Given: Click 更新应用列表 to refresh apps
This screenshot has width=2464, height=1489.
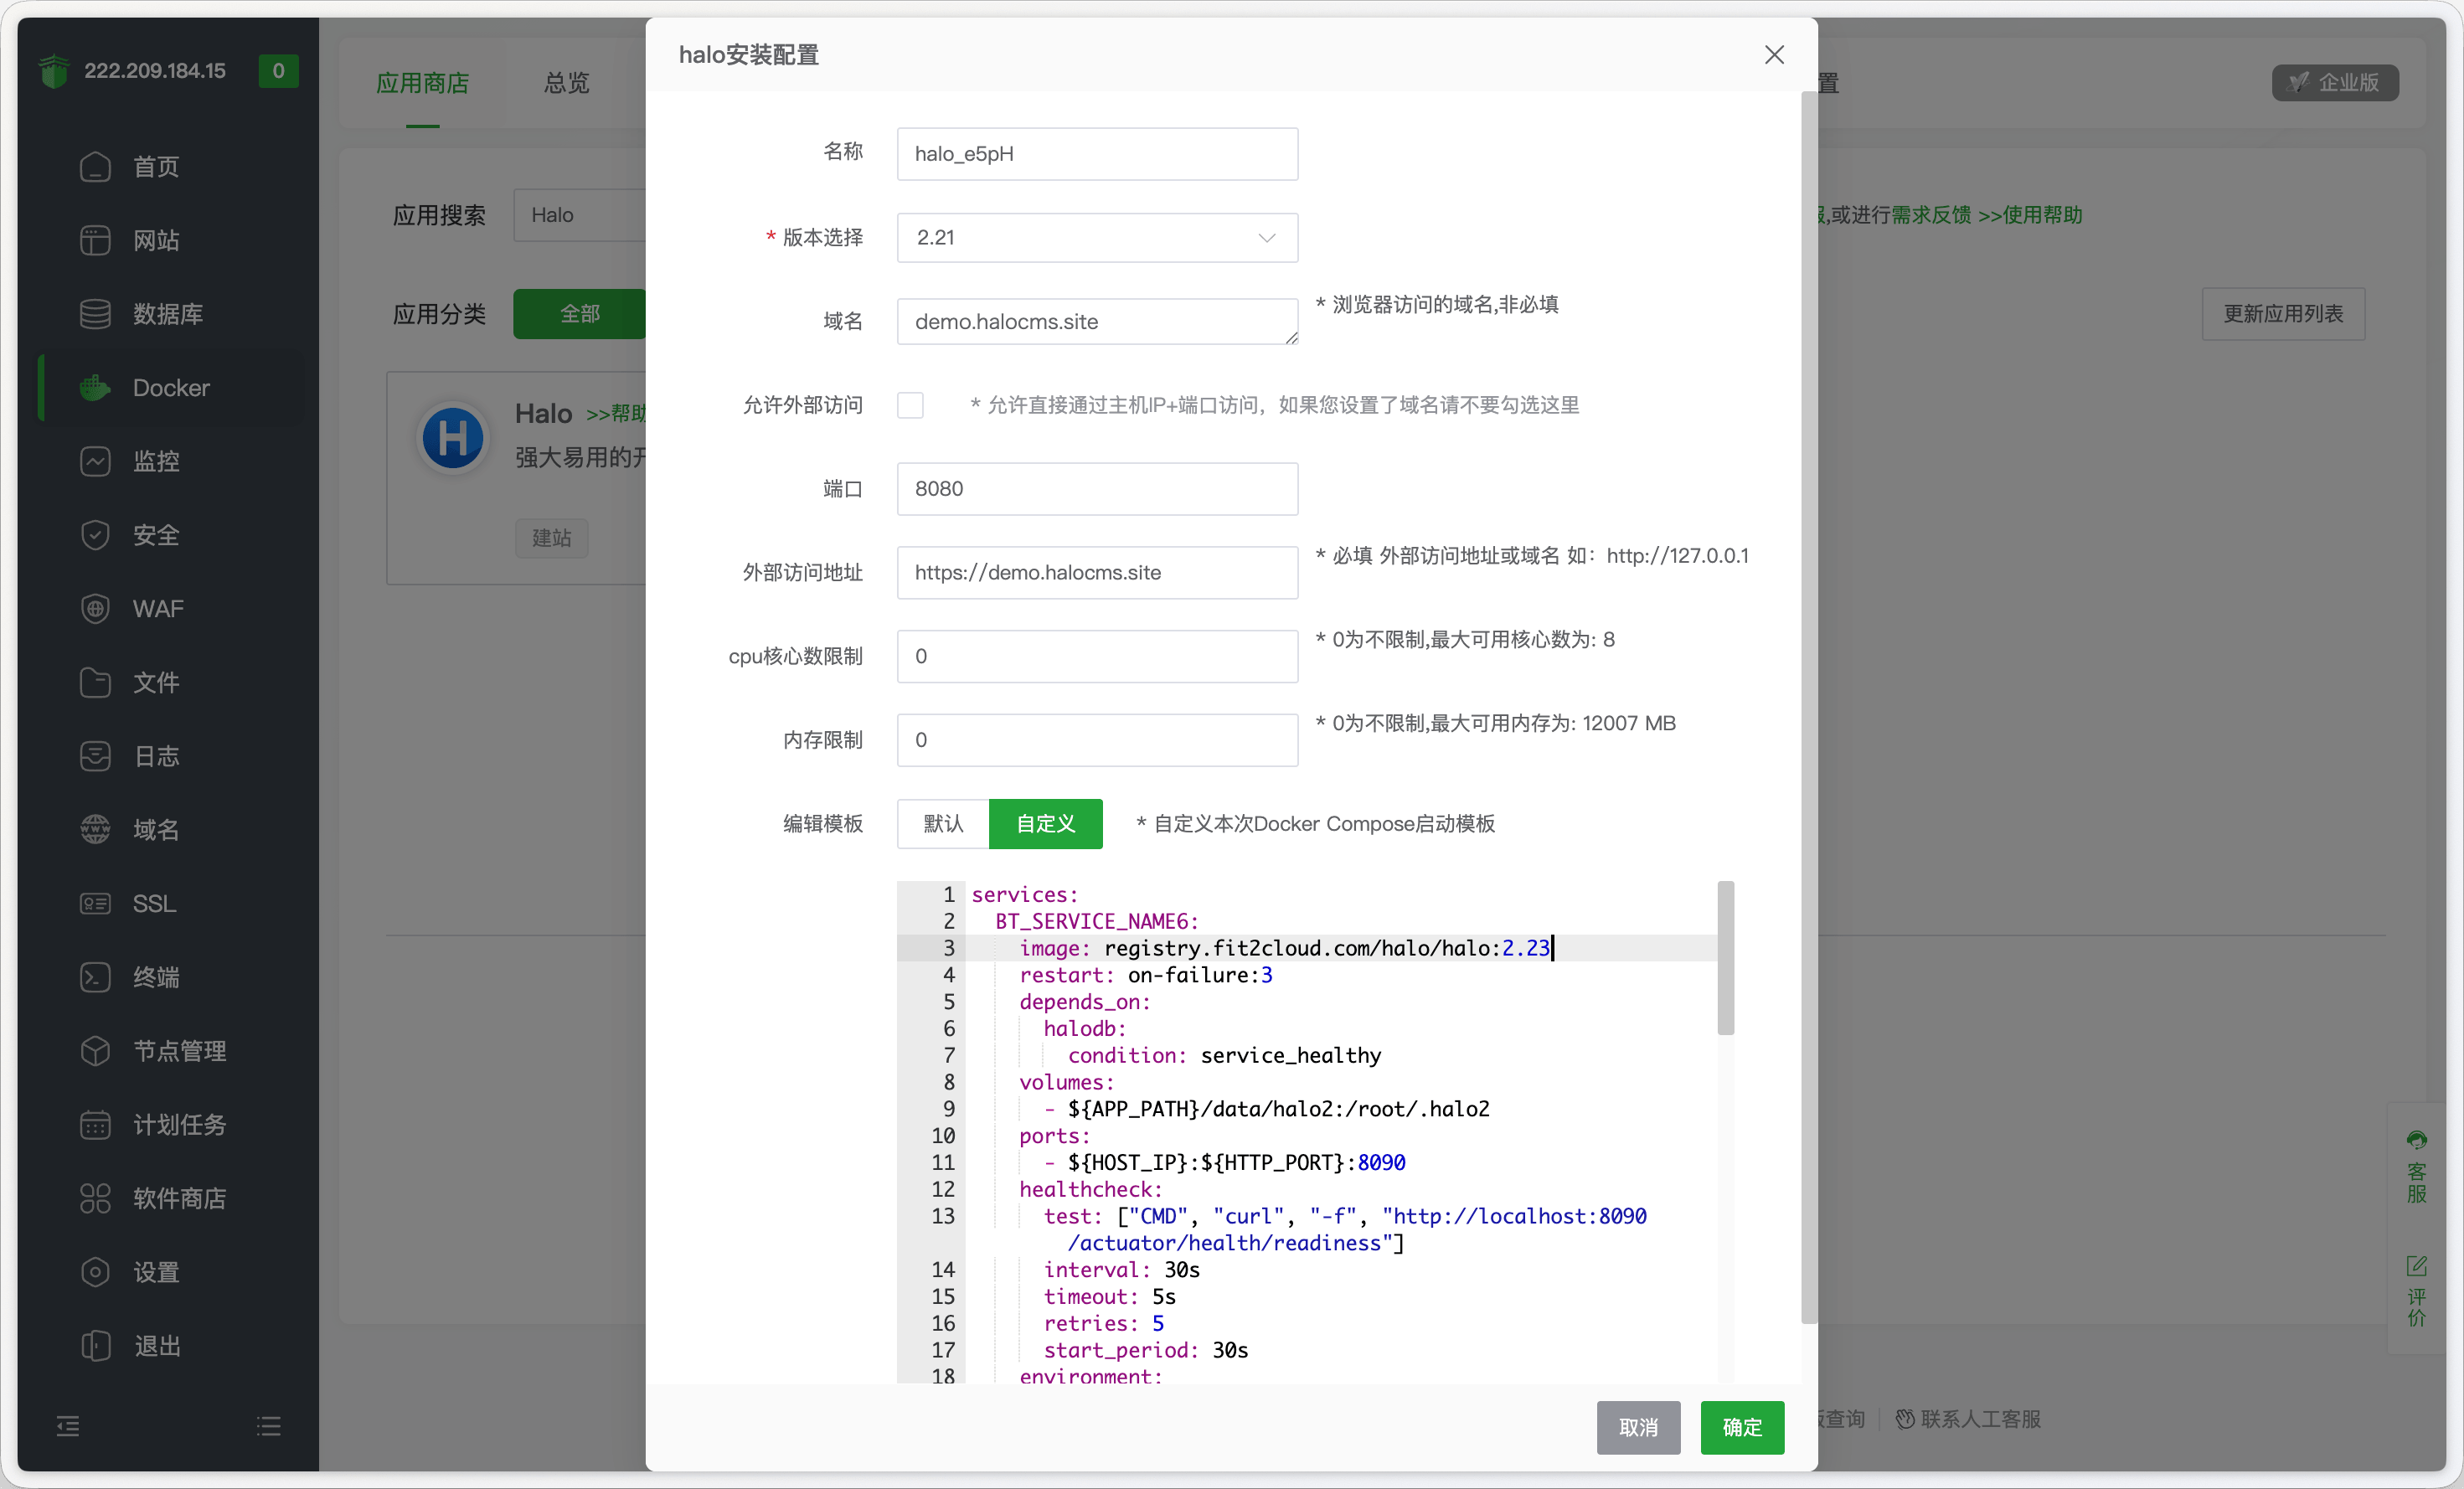Looking at the screenshot, I should pos(2283,314).
